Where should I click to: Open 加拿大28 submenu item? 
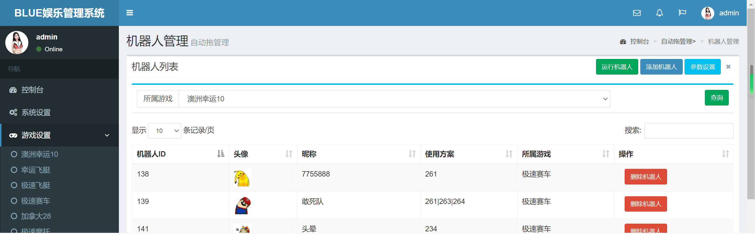(36, 216)
